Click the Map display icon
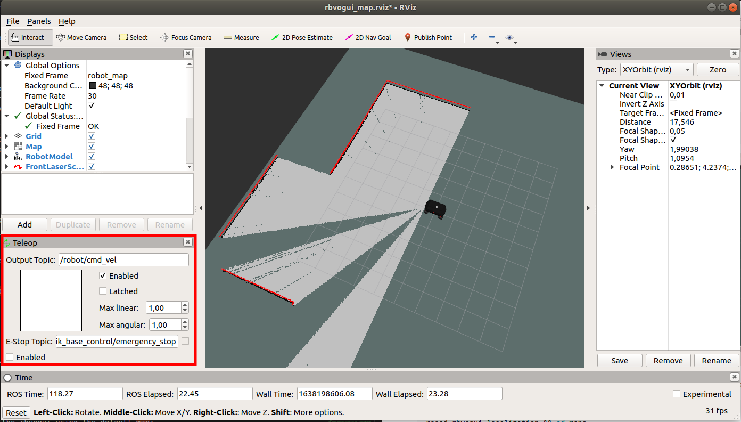741x422 pixels. (18, 146)
